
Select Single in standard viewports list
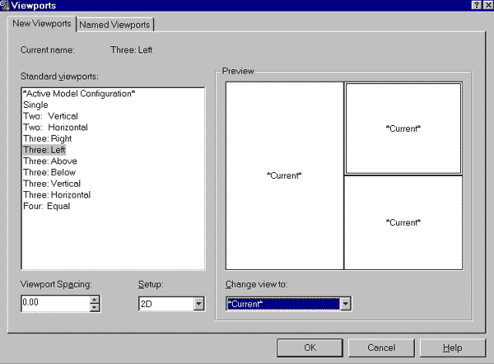coord(35,105)
